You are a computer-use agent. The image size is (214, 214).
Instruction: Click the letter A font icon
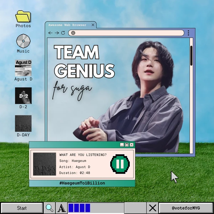(62, 208)
